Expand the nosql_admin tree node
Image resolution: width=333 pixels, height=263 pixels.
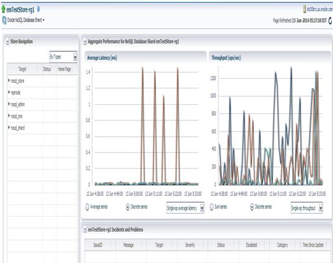9,104
